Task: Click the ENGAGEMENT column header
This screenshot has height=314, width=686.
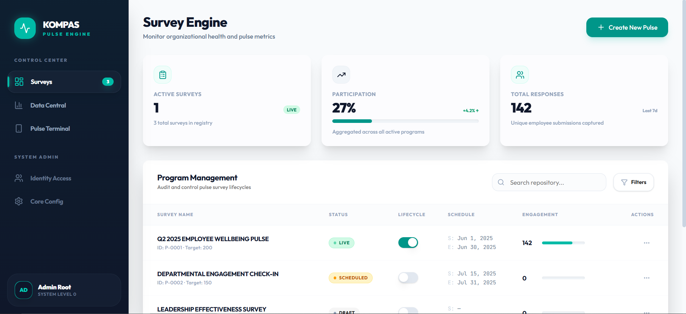Action: [540, 215]
